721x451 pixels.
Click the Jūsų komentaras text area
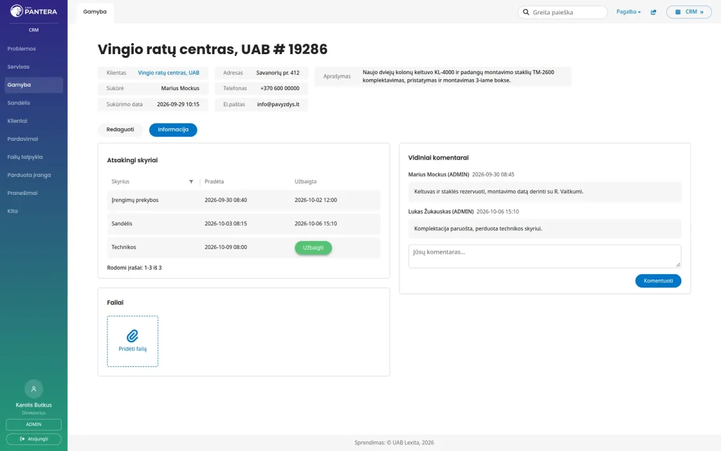545,256
